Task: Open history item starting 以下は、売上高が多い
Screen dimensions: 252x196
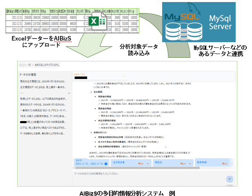Action: click(x=43, y=128)
